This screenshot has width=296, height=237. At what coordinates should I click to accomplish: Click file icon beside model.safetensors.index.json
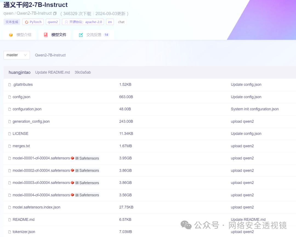(x=10, y=207)
